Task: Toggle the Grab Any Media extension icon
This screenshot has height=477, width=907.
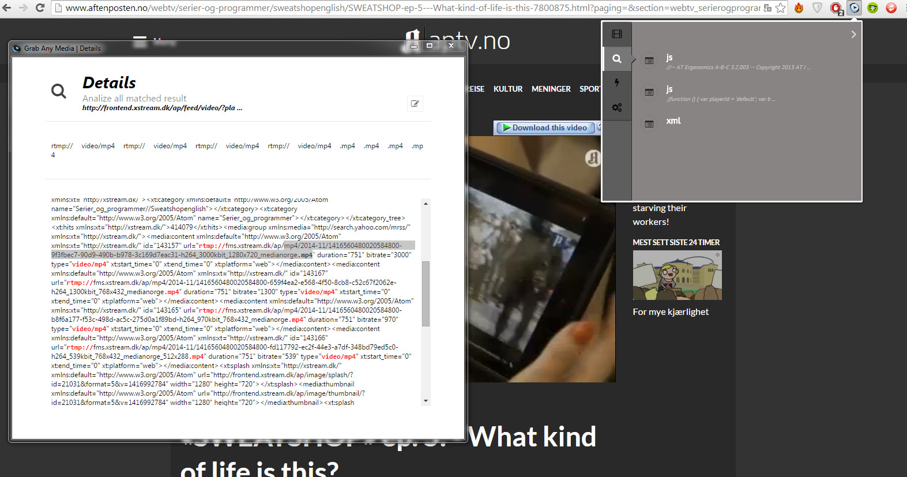Action: 855,8
